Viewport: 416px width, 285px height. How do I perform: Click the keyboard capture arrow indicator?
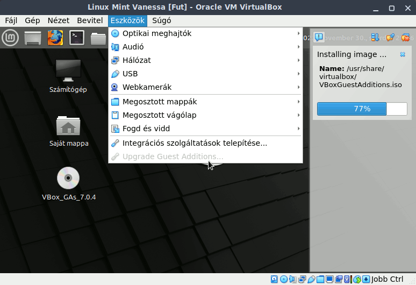[x=366, y=279]
